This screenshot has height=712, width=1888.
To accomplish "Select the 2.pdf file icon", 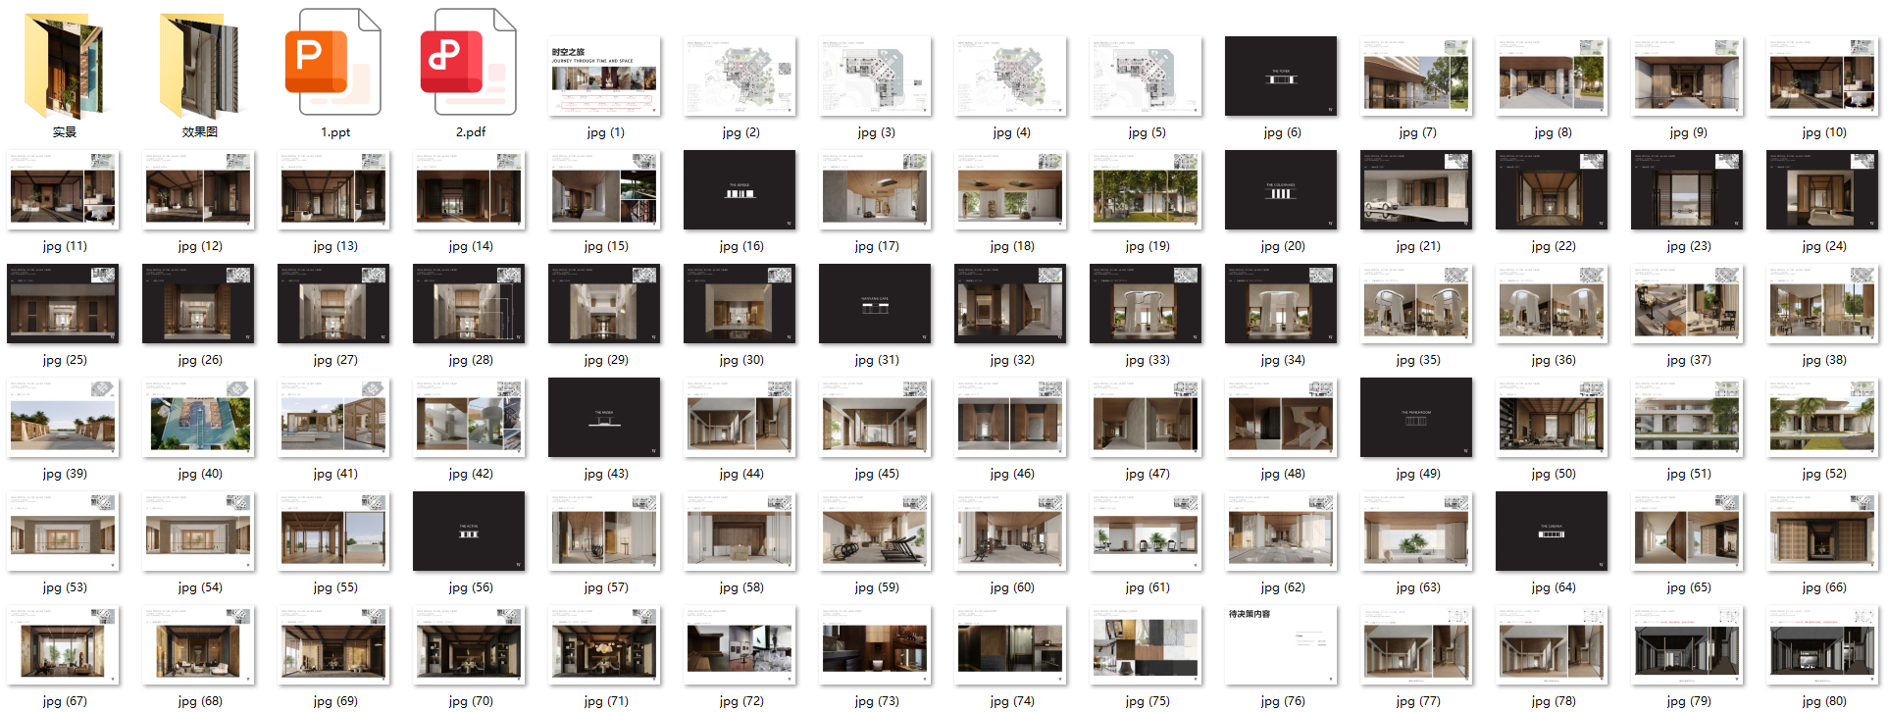I will tap(470, 64).
